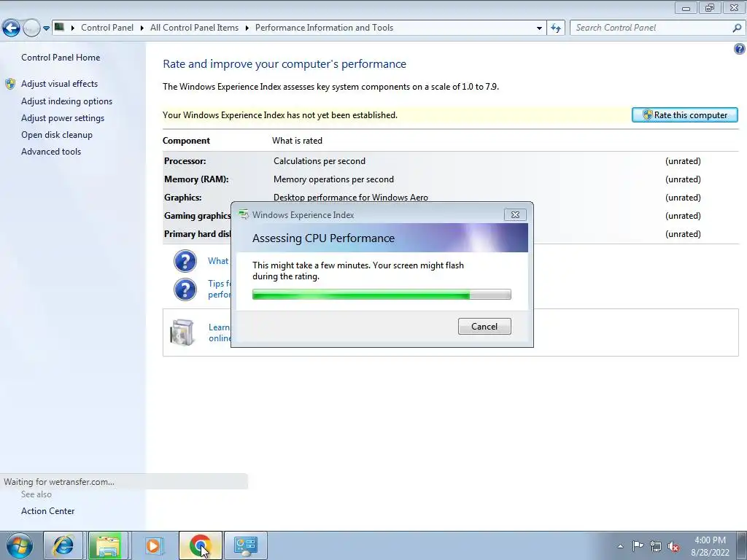
Task: Click the shield icon beside Adjust visual effects
Action: [10, 84]
